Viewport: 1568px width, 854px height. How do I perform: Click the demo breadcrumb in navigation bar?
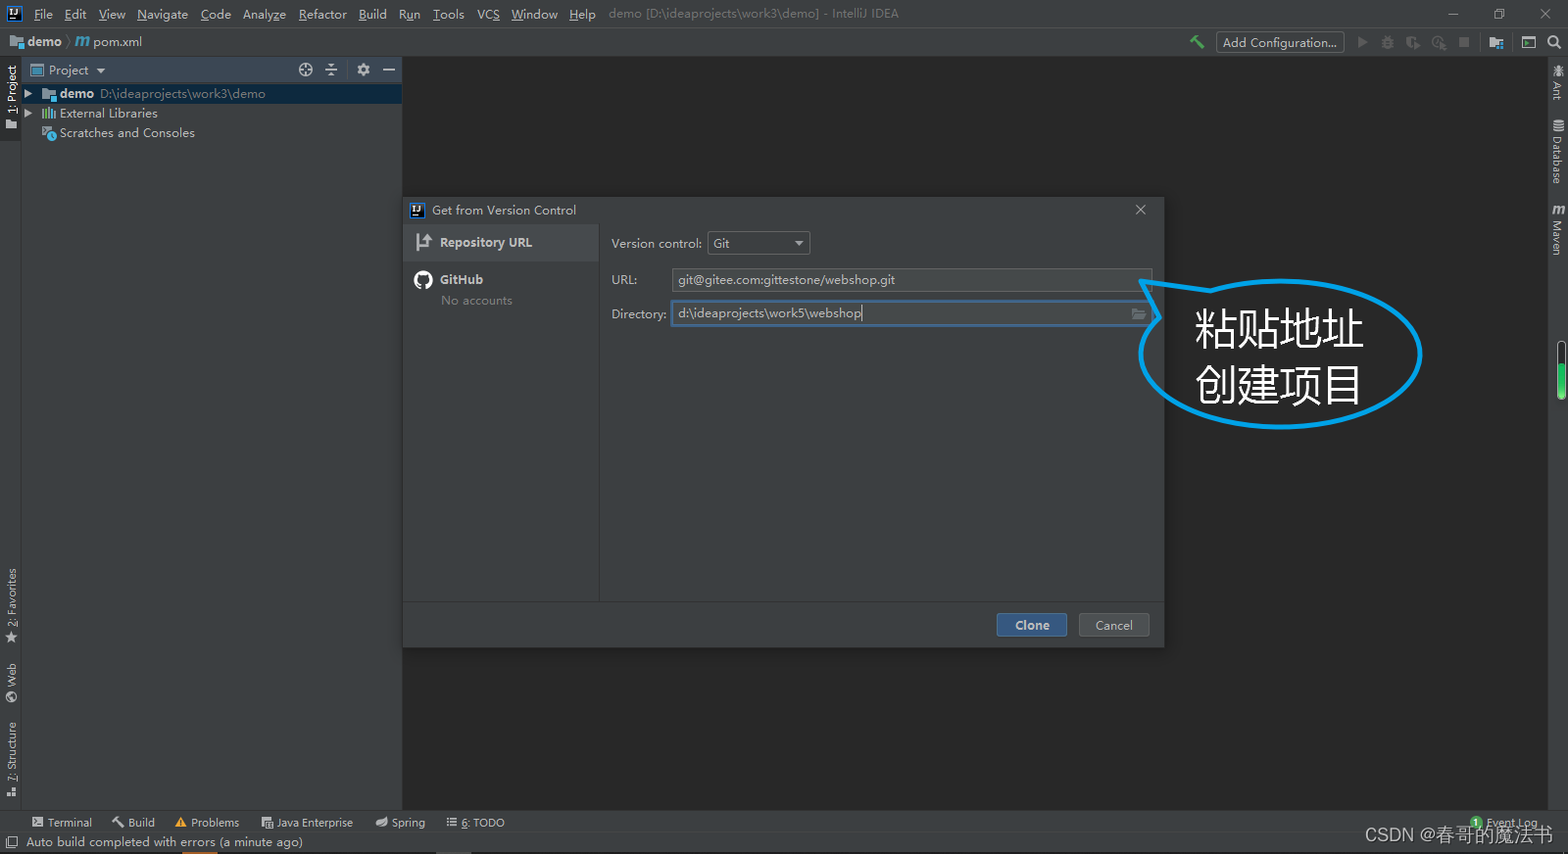(36, 42)
